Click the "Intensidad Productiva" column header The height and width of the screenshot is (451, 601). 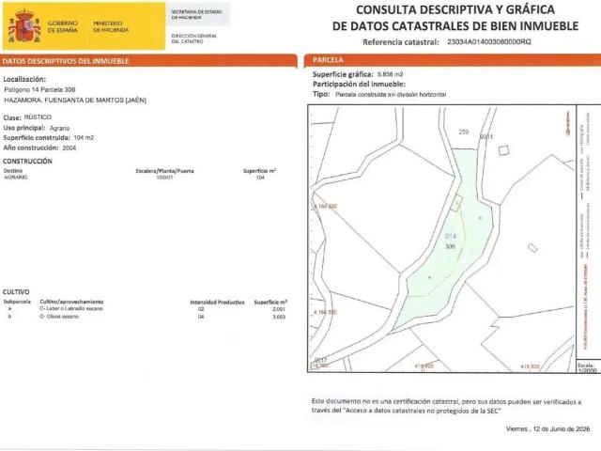tap(217, 303)
